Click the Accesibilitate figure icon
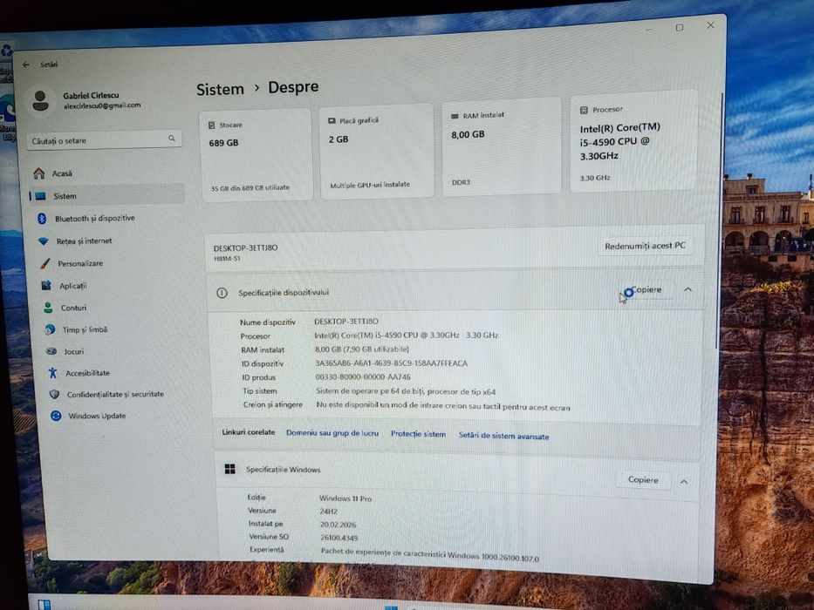Viewport: 814px width, 610px height. coord(52,372)
